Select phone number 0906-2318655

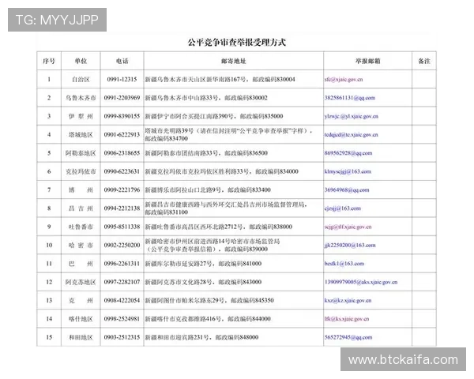pos(122,153)
